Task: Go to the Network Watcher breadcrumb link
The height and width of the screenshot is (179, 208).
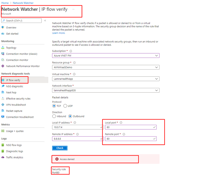Action: click(x=23, y=3)
